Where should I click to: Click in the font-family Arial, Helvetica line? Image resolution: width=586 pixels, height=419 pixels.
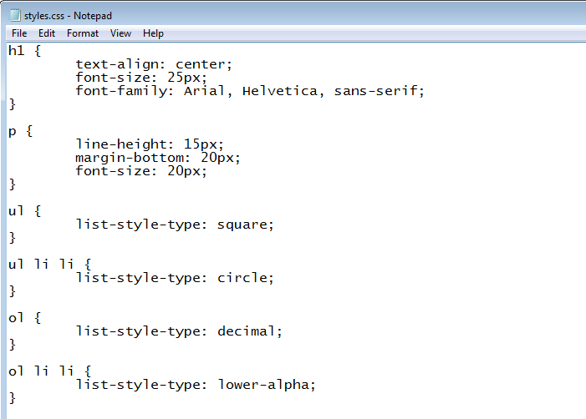coord(250,91)
